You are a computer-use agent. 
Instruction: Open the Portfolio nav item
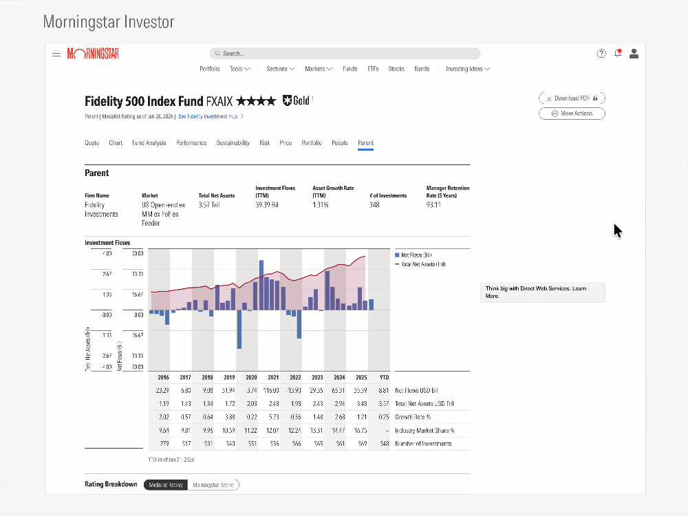(210, 69)
